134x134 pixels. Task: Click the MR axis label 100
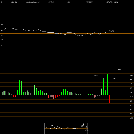(x=131, y=75)
